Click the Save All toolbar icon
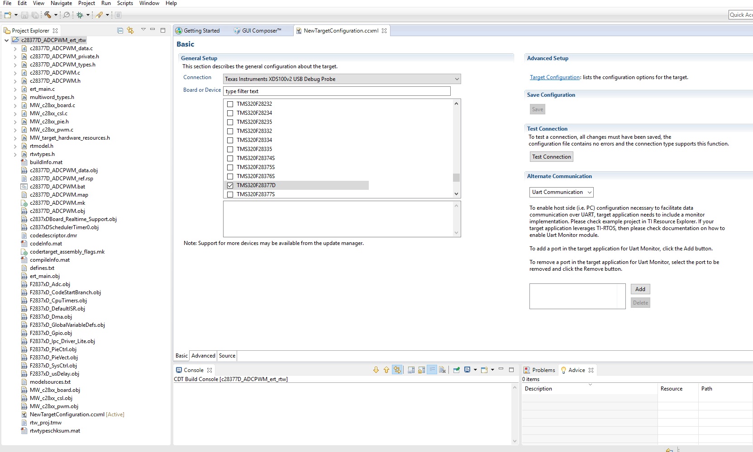Screen dimensions: 753x452 tap(35, 15)
